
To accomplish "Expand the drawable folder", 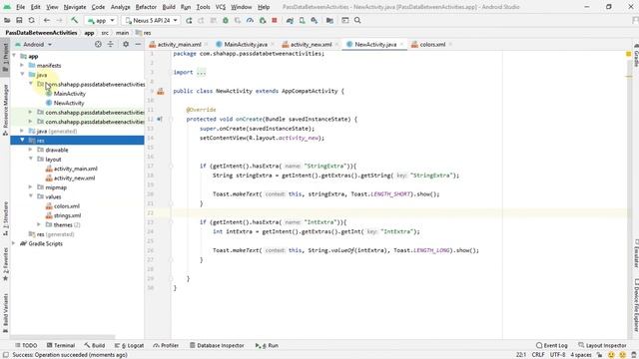I will coord(31,150).
